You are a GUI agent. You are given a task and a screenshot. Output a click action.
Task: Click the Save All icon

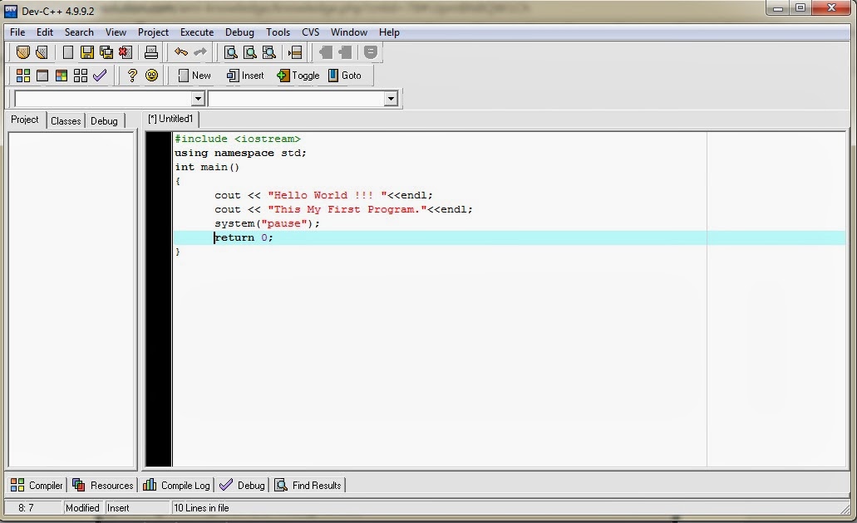pyautogui.click(x=106, y=51)
